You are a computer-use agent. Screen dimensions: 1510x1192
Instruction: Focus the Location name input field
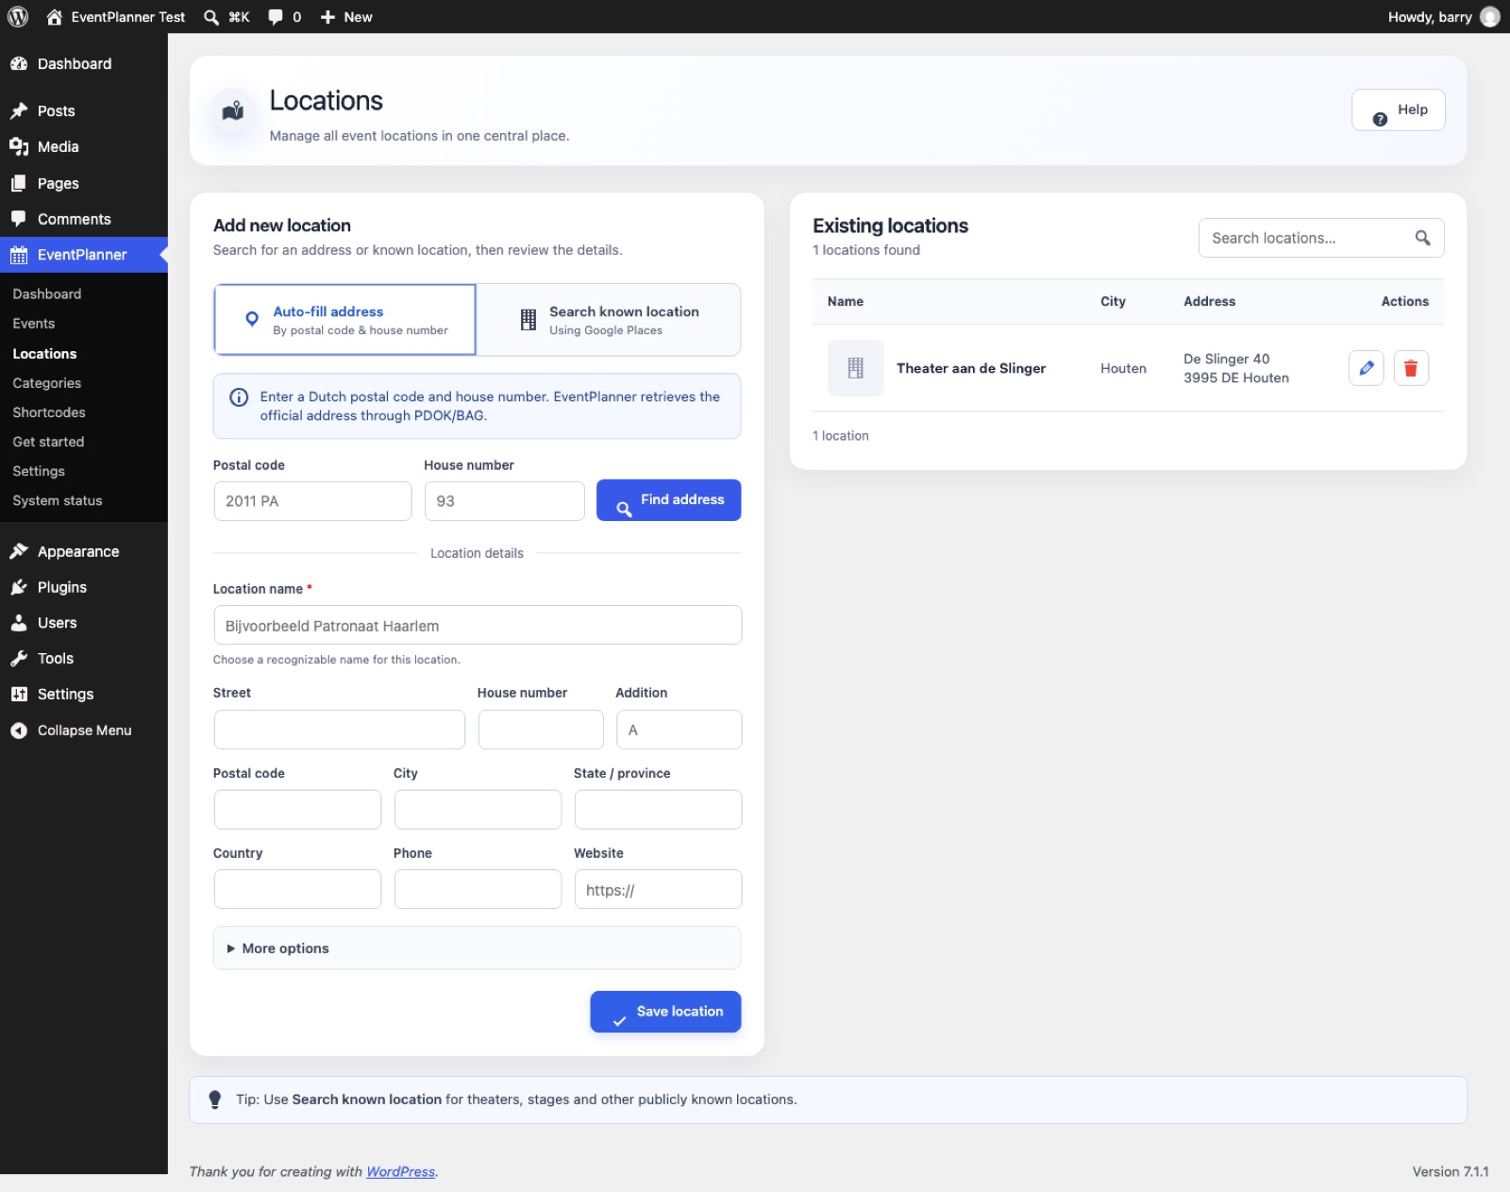[x=478, y=626]
